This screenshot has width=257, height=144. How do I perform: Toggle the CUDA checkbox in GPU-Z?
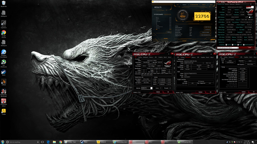233,45
